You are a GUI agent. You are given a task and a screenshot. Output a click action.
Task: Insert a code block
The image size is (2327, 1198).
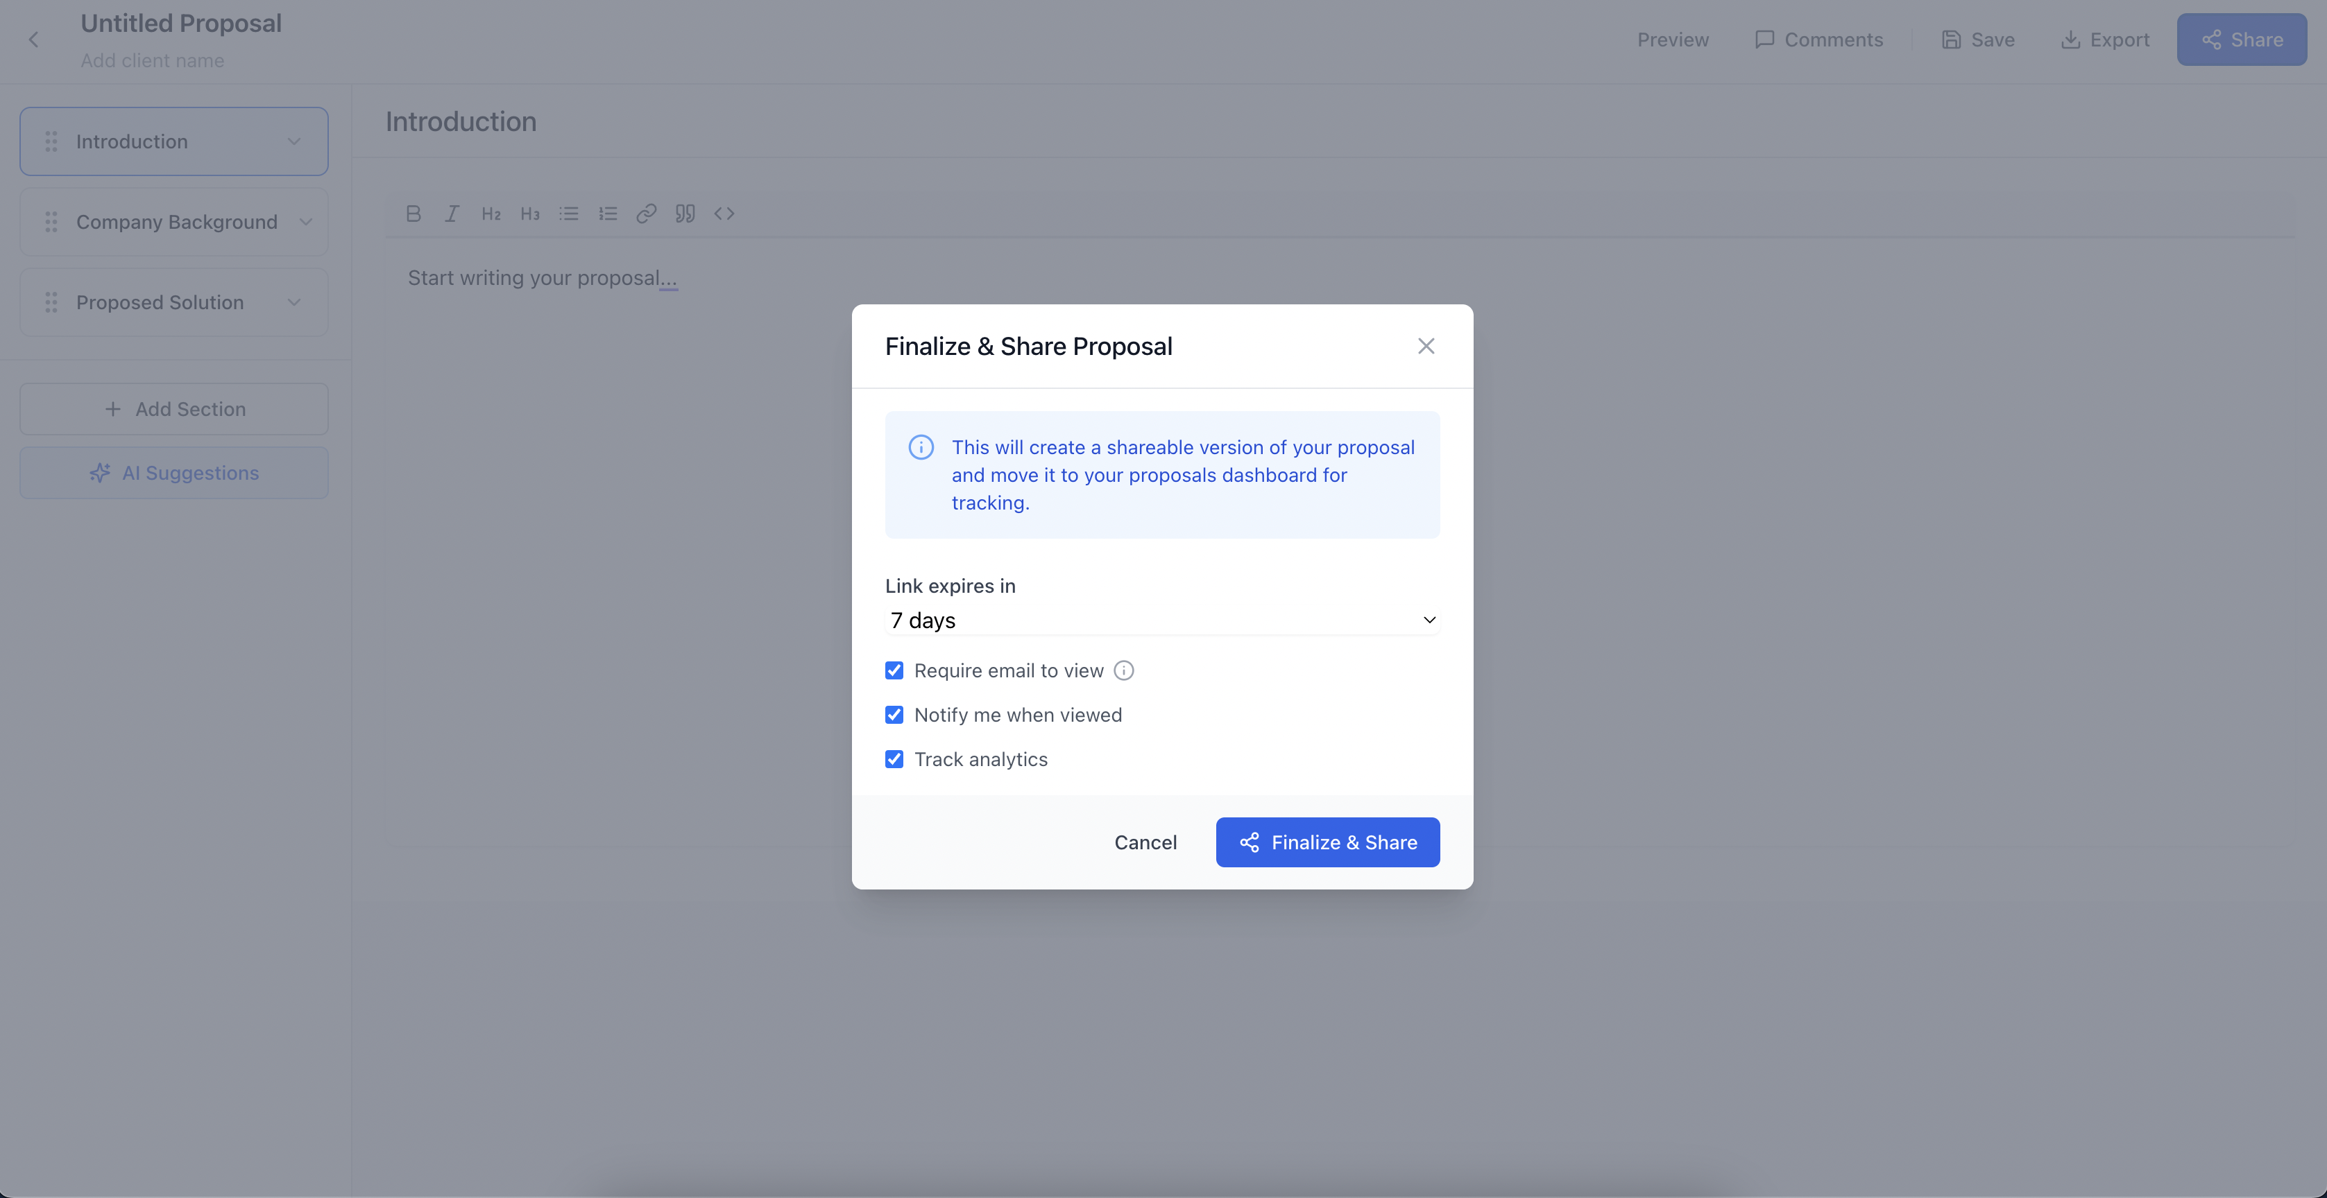tap(724, 214)
